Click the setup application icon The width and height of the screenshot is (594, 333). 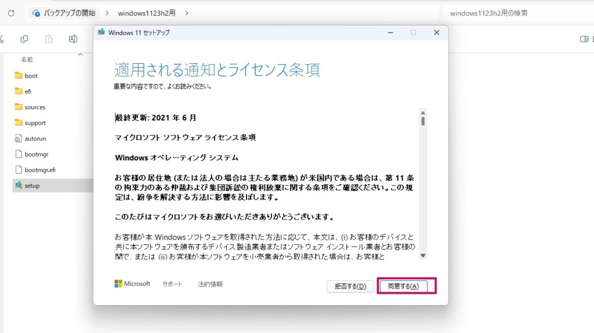click(19, 185)
